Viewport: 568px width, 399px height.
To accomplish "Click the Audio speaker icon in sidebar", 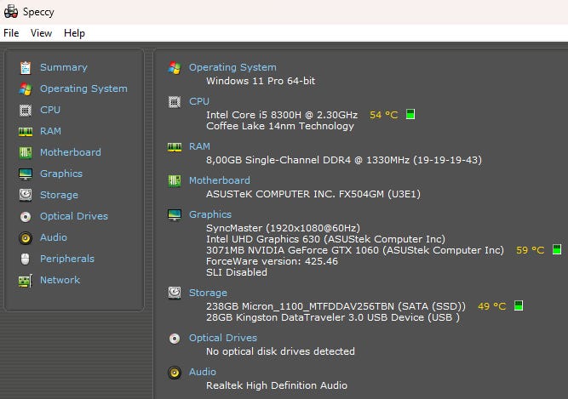I will tap(26, 238).
